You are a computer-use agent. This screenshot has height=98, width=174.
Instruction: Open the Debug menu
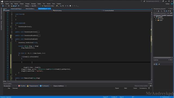tap(27, 4)
